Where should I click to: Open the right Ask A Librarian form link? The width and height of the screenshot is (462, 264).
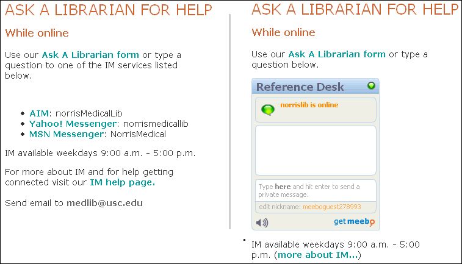[x=337, y=54]
